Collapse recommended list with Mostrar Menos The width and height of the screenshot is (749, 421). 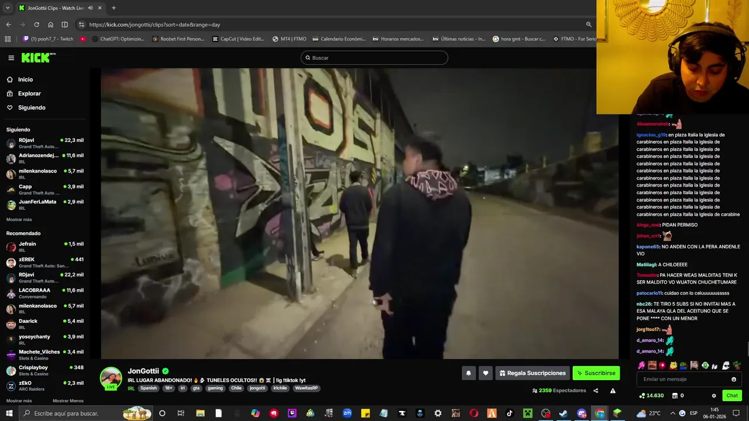[x=68, y=401]
